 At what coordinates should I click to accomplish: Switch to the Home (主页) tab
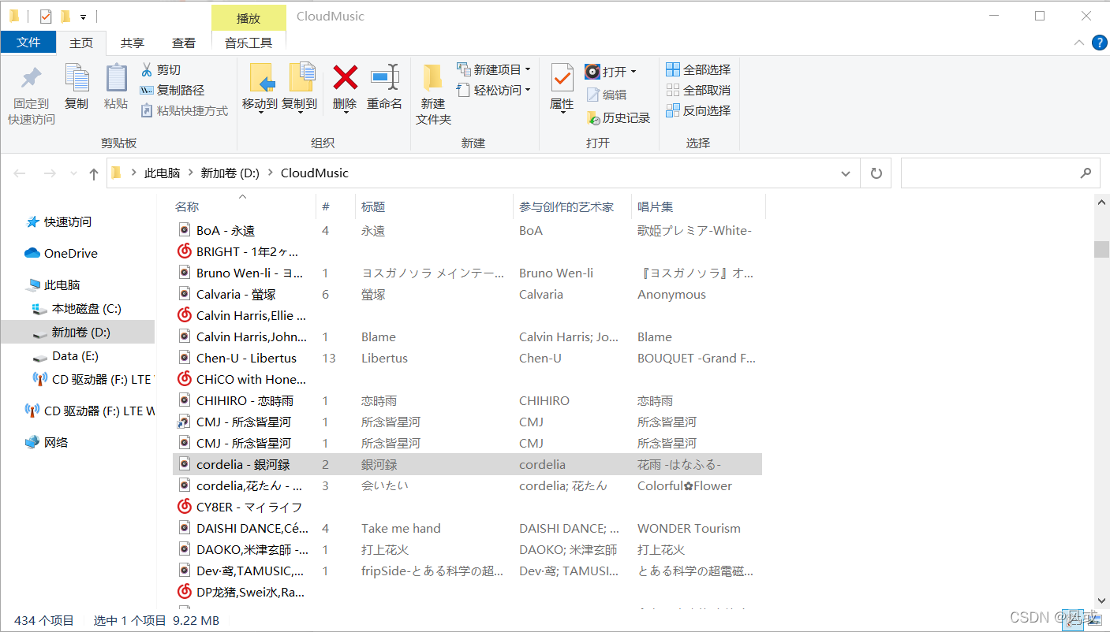click(81, 43)
